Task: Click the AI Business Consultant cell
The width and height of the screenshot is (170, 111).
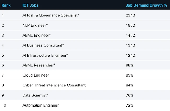Action: [x=43, y=45]
